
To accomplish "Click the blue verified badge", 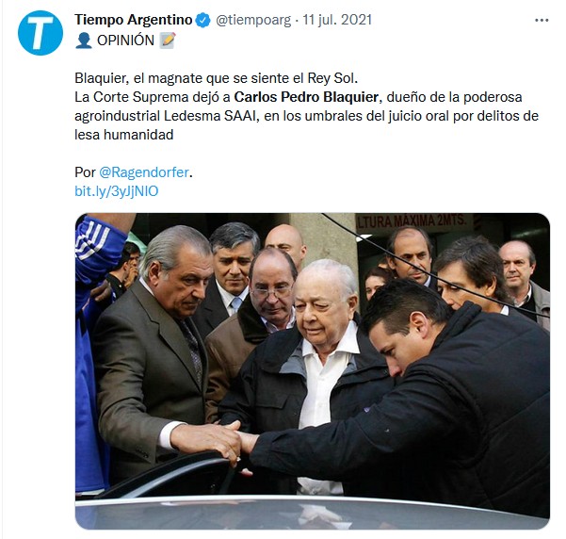I will point(202,20).
